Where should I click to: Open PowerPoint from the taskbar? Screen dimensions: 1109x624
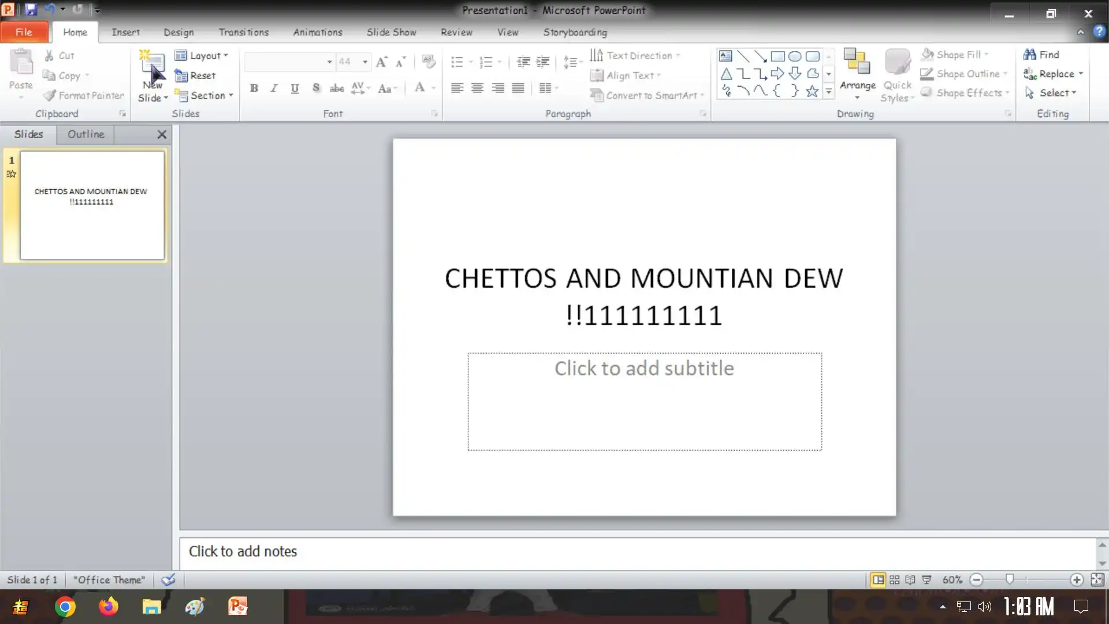tap(237, 607)
